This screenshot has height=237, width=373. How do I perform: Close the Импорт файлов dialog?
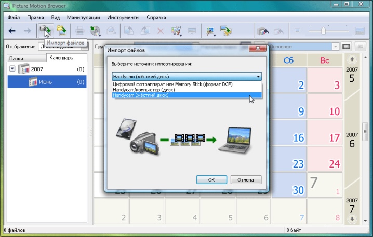[x=258, y=48]
